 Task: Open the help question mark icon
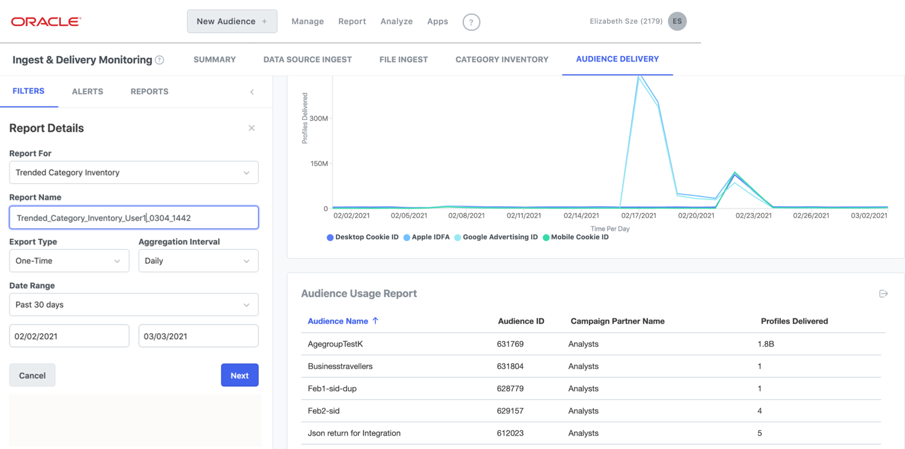pos(471,22)
